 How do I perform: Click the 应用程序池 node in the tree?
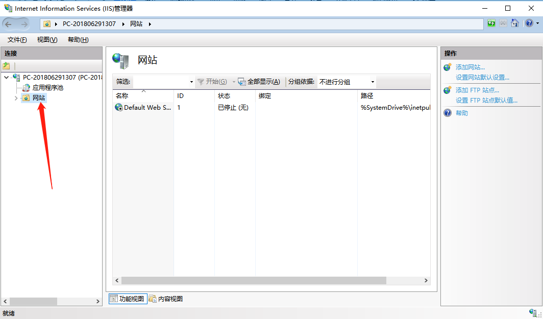[39, 87]
